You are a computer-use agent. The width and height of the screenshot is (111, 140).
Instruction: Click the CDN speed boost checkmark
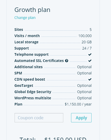coord(90,79)
